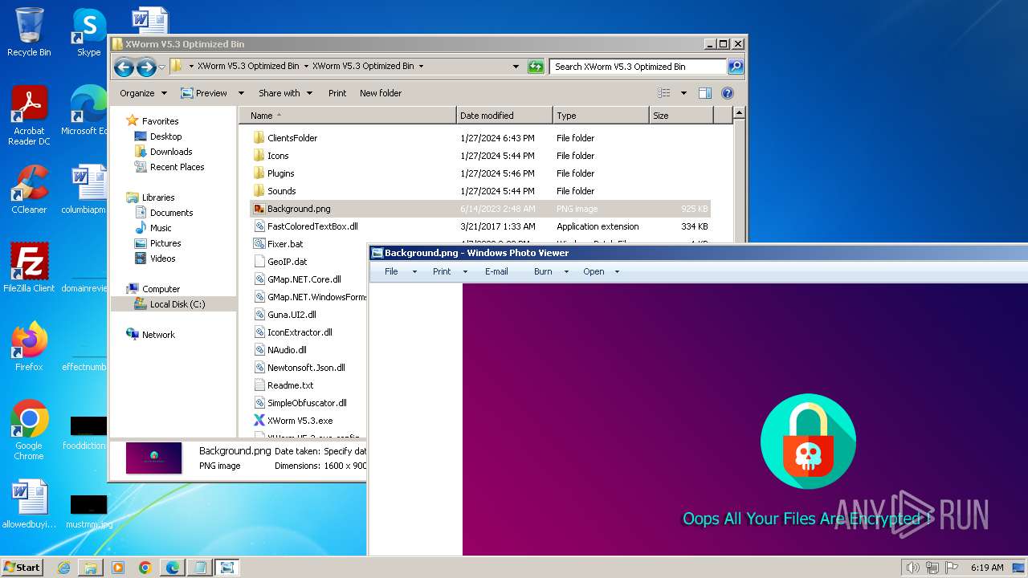The width and height of the screenshot is (1028, 578).
Task: Open the Burn menu in Photo Viewer
Action: click(551, 271)
